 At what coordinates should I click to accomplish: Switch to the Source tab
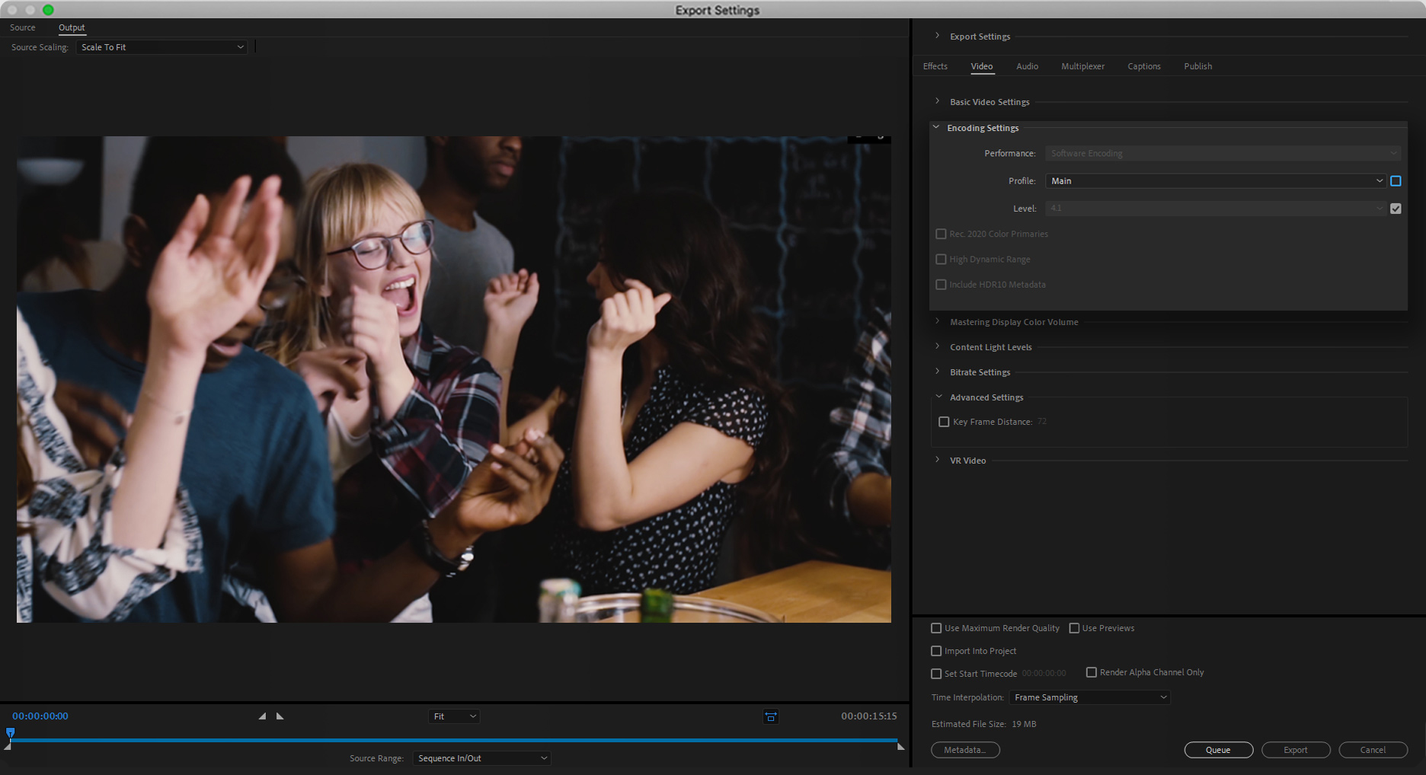(x=23, y=27)
